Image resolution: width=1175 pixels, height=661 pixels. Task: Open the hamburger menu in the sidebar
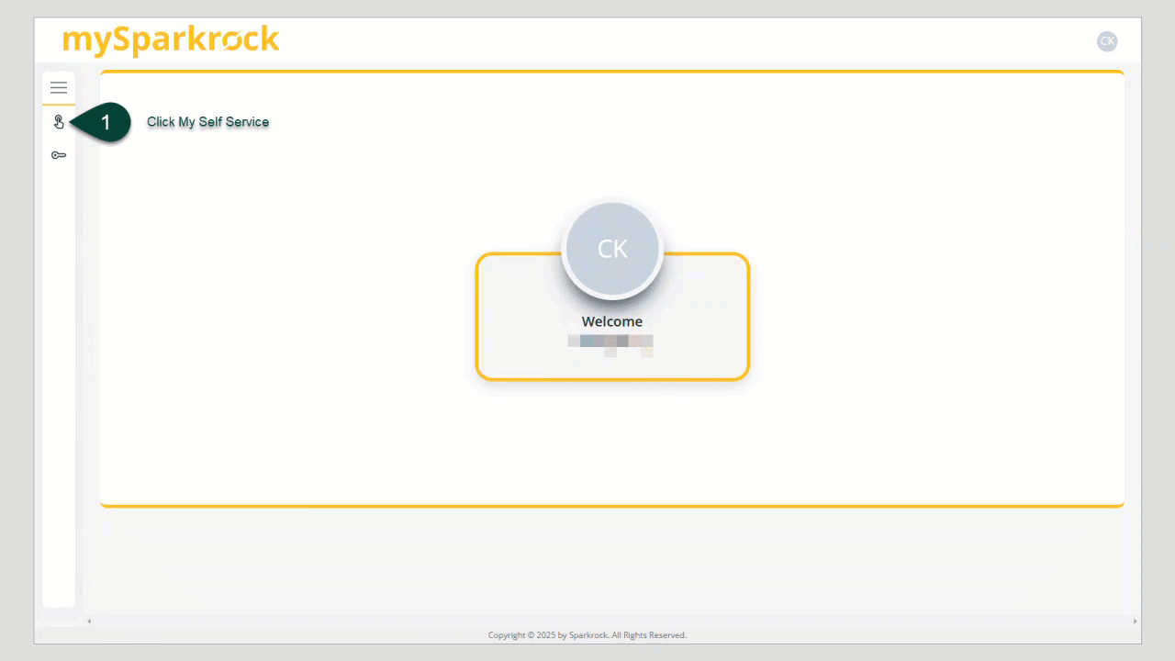(x=59, y=88)
